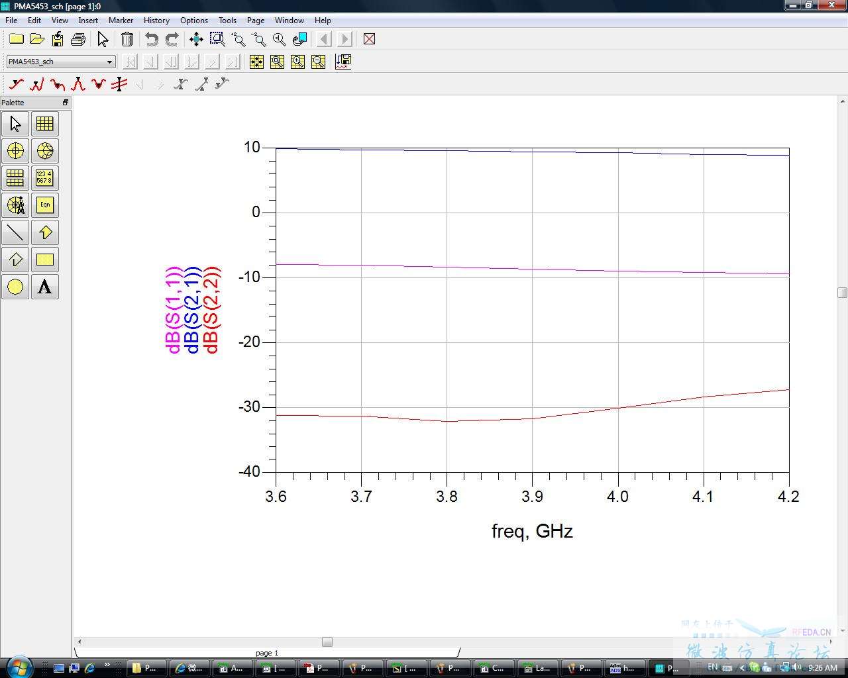Click the horizontal scrollbar thumb

[x=327, y=642]
